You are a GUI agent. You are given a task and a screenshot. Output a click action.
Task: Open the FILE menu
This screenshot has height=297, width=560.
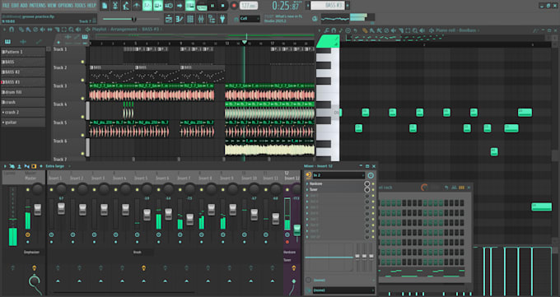coord(6,6)
